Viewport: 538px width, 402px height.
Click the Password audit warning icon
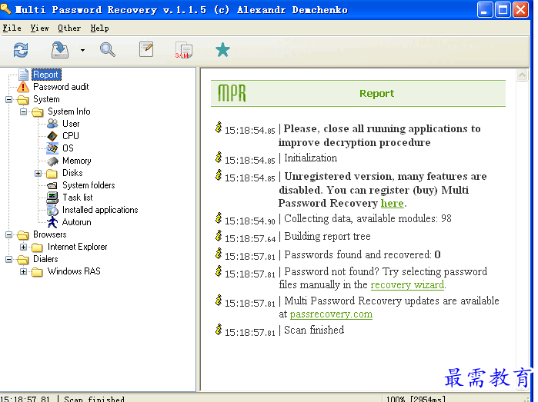point(23,87)
